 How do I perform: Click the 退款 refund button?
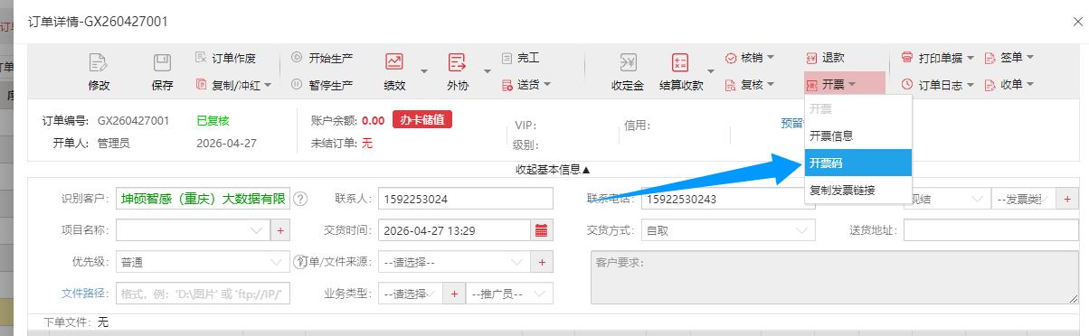tap(825, 58)
